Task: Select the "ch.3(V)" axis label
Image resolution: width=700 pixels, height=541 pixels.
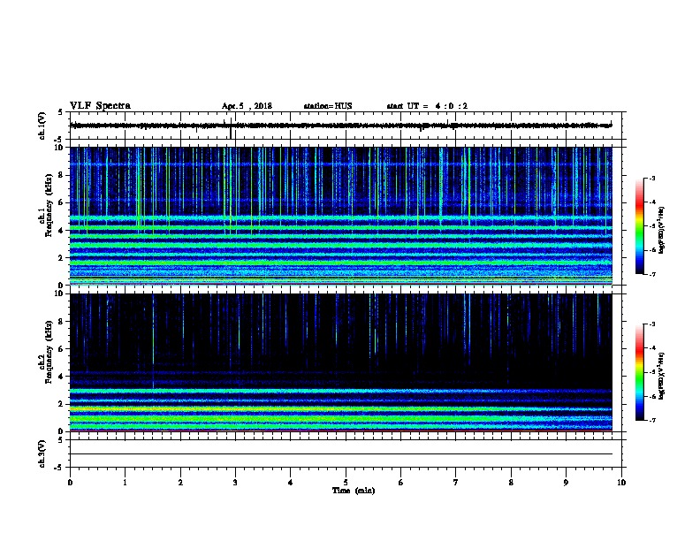Action: click(x=42, y=453)
